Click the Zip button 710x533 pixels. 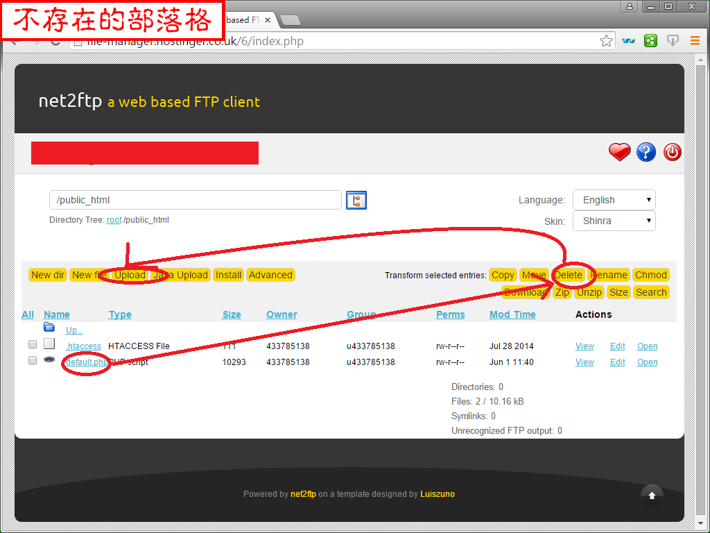pyautogui.click(x=562, y=292)
